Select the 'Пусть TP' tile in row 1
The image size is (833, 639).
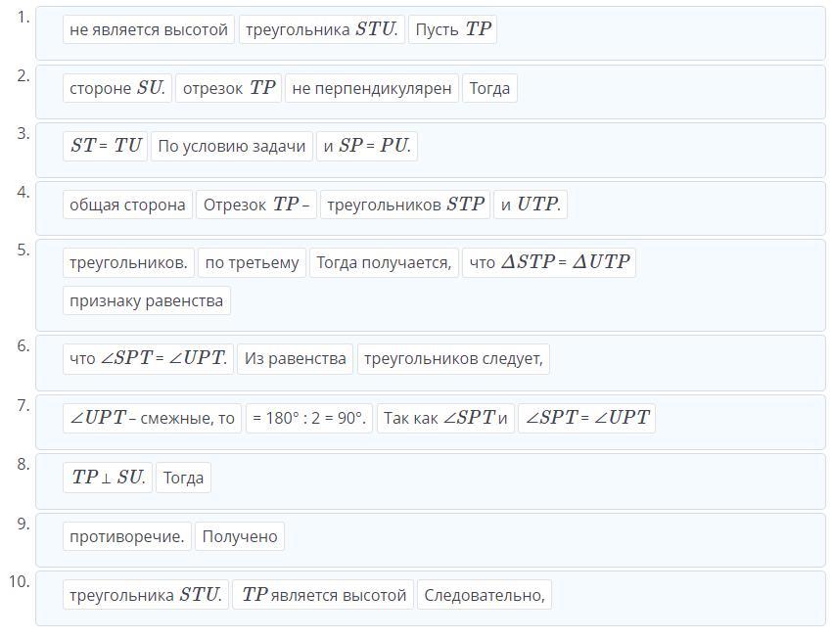(x=452, y=29)
